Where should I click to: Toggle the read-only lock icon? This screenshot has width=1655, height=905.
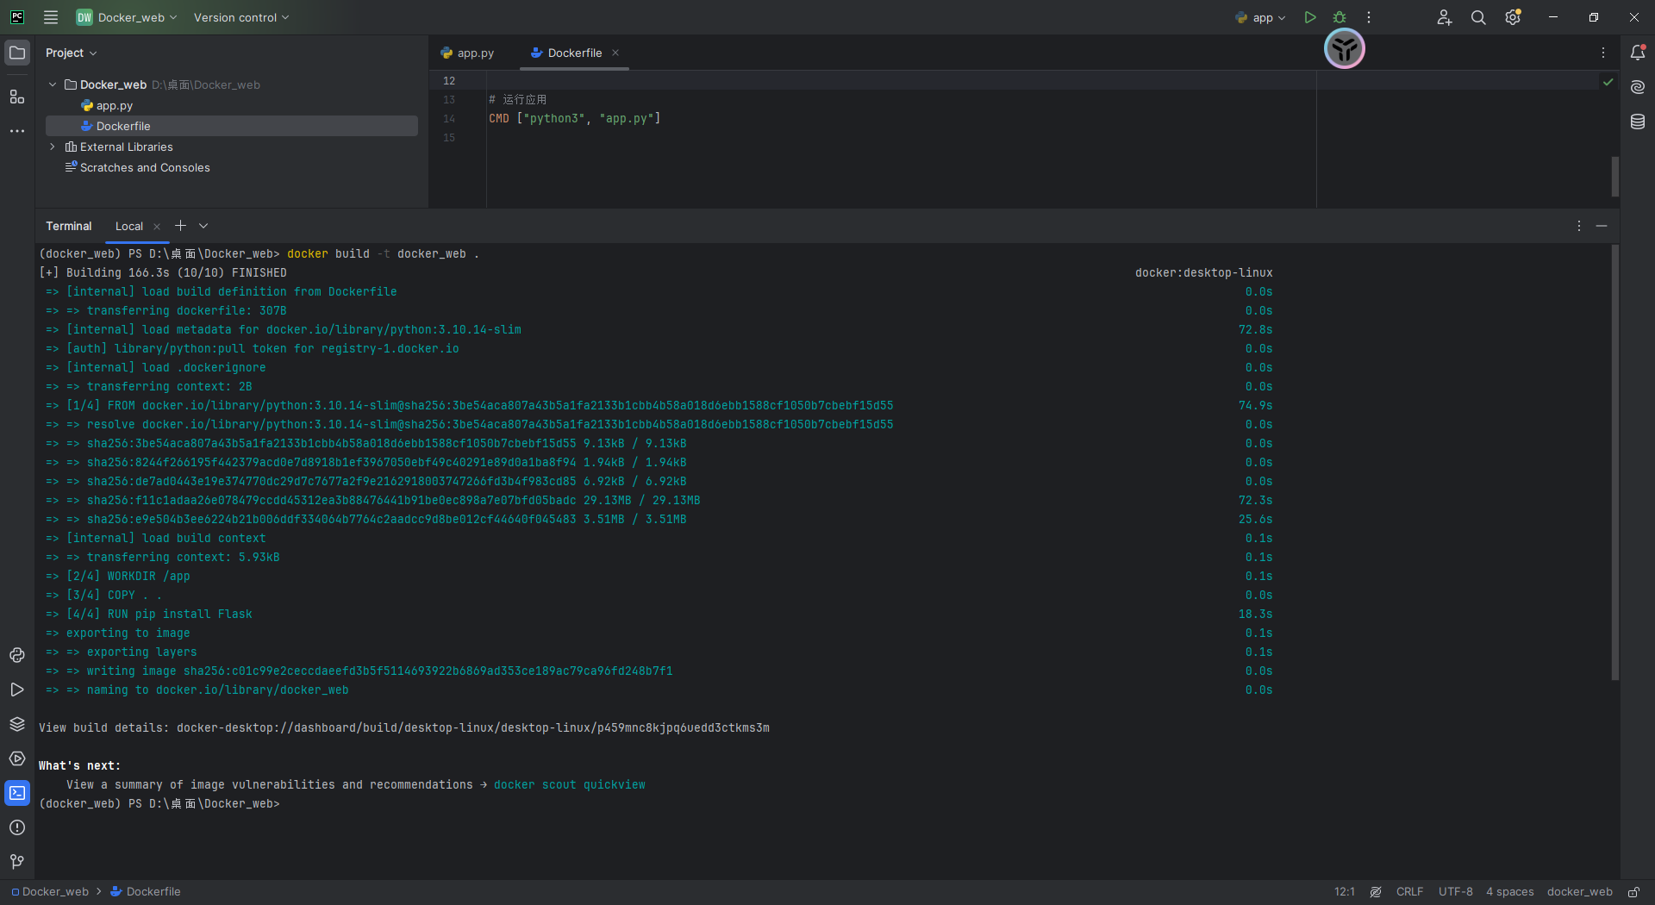1633,892
